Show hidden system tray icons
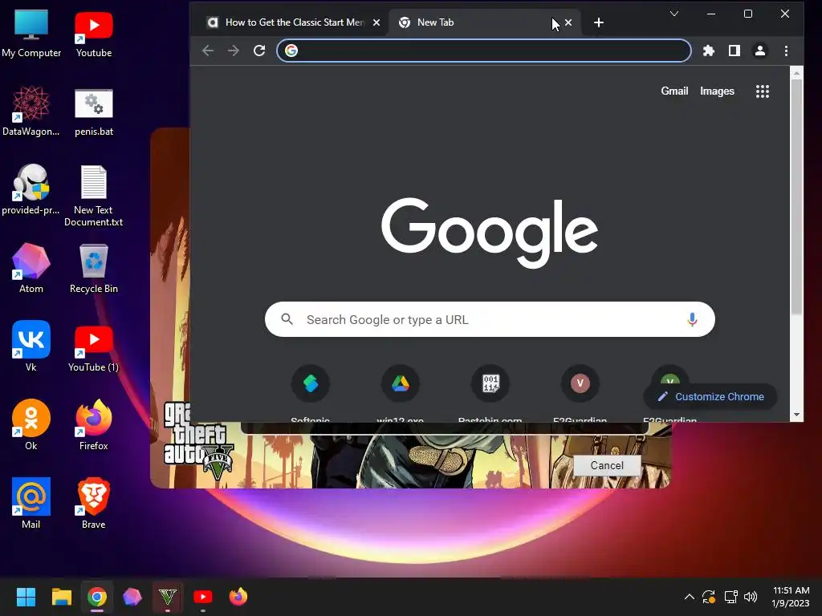The image size is (822, 616). pos(690,597)
